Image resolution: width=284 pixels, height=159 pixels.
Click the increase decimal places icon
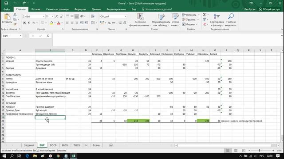[x=120, y=23]
